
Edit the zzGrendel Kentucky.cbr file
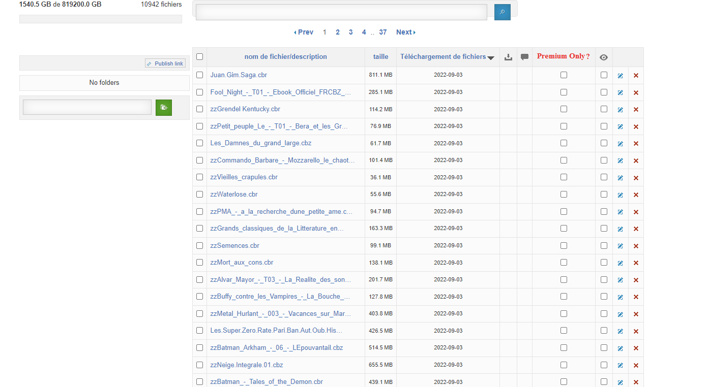[621, 110]
